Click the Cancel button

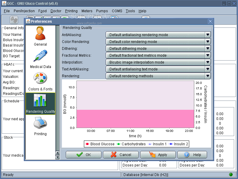pyautogui.click(x=121, y=155)
